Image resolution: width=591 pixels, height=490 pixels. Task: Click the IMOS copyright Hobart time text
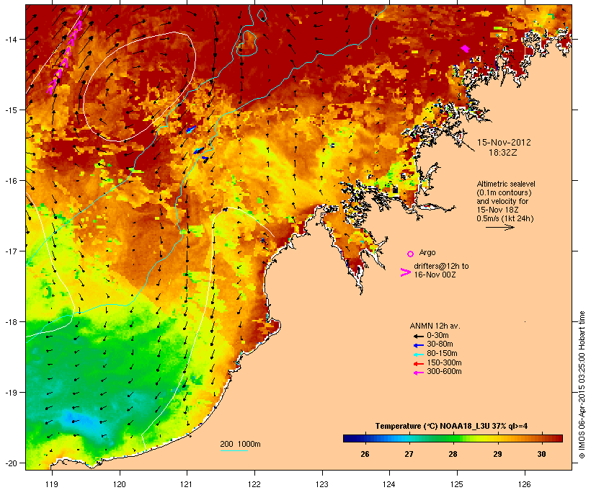click(x=582, y=385)
